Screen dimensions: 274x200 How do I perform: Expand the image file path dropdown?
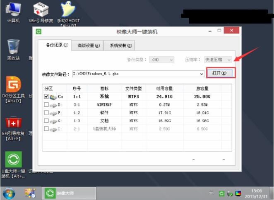pos(202,74)
